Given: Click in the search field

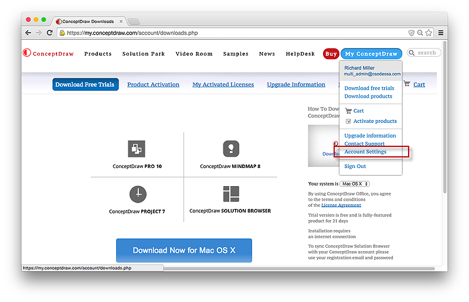Looking at the screenshot, I should [424, 53].
